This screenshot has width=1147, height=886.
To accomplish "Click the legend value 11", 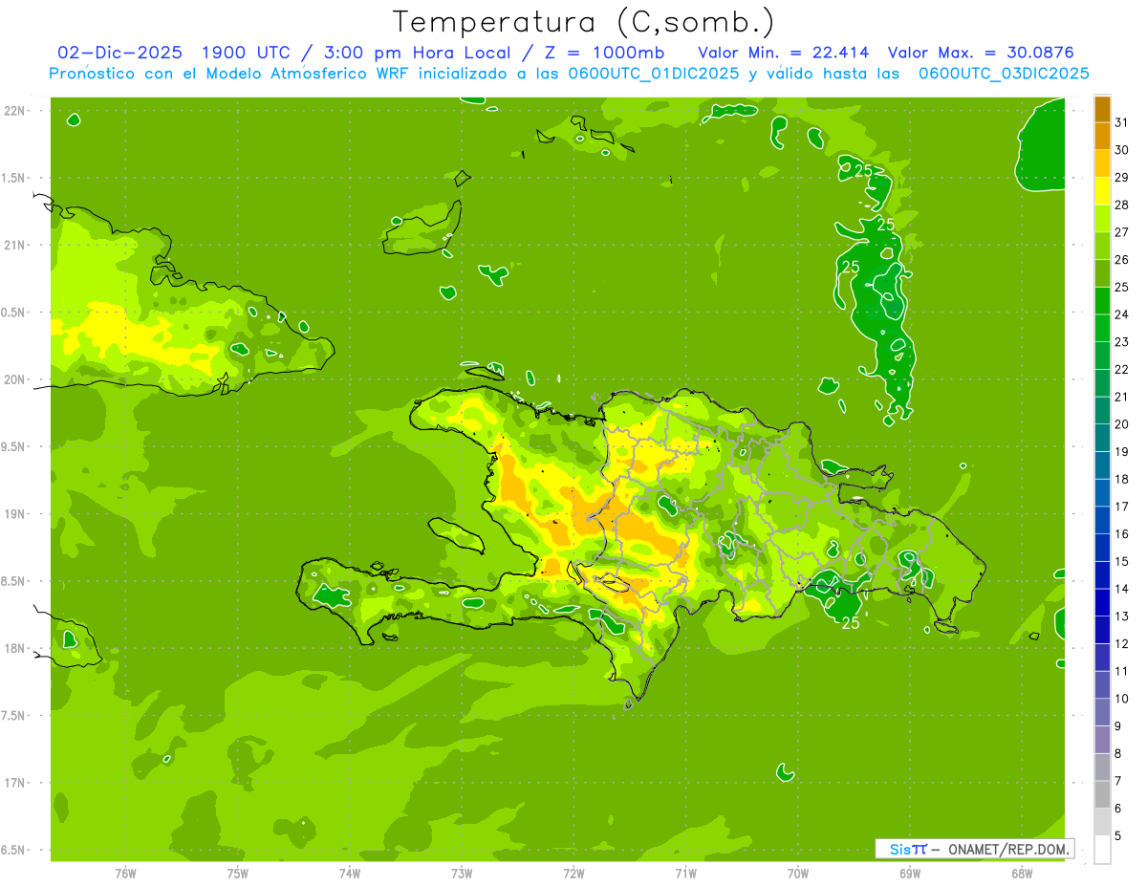I will click(x=1121, y=672).
